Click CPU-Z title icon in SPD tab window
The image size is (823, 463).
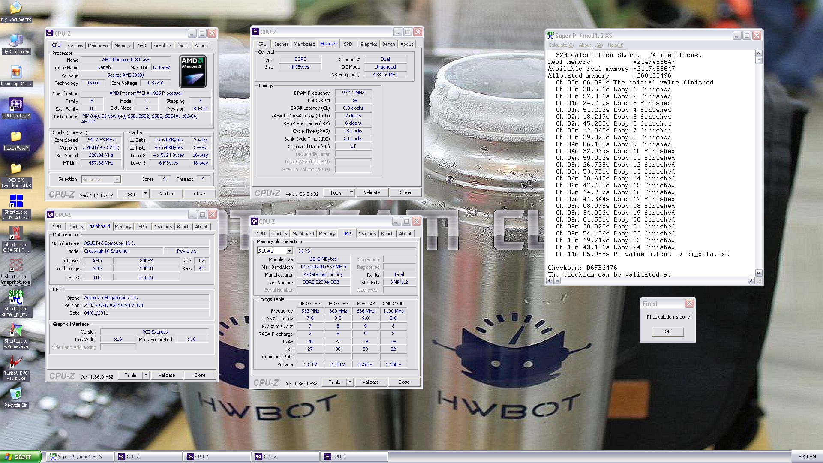pyautogui.click(x=254, y=221)
